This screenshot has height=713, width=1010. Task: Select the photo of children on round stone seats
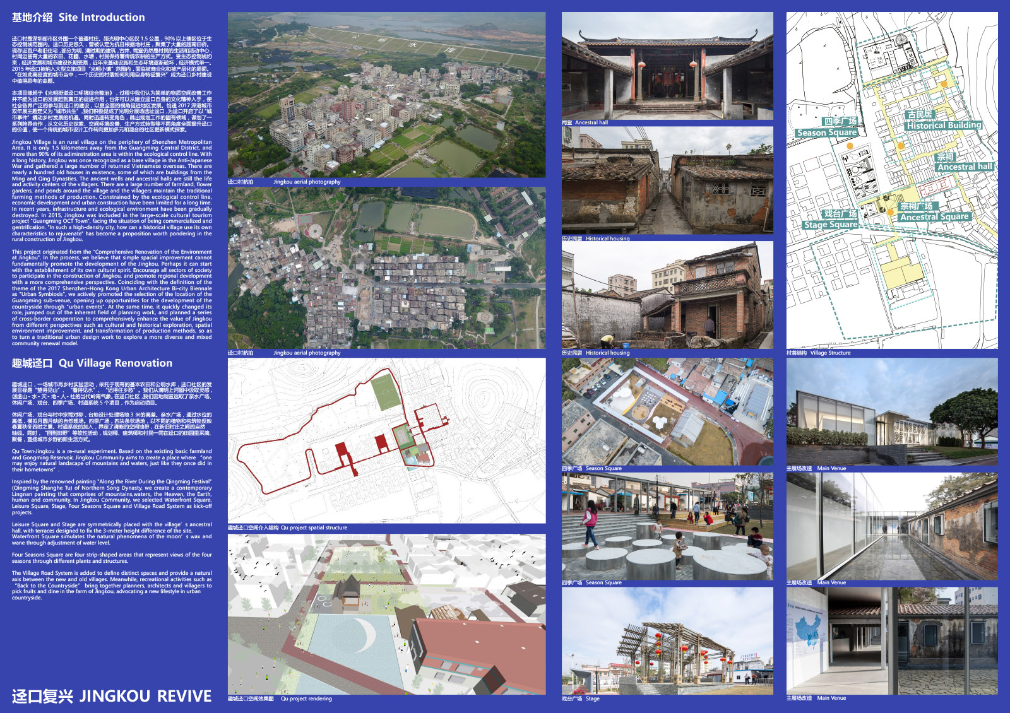[667, 526]
